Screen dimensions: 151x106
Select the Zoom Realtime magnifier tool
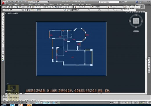(x=48, y=7)
